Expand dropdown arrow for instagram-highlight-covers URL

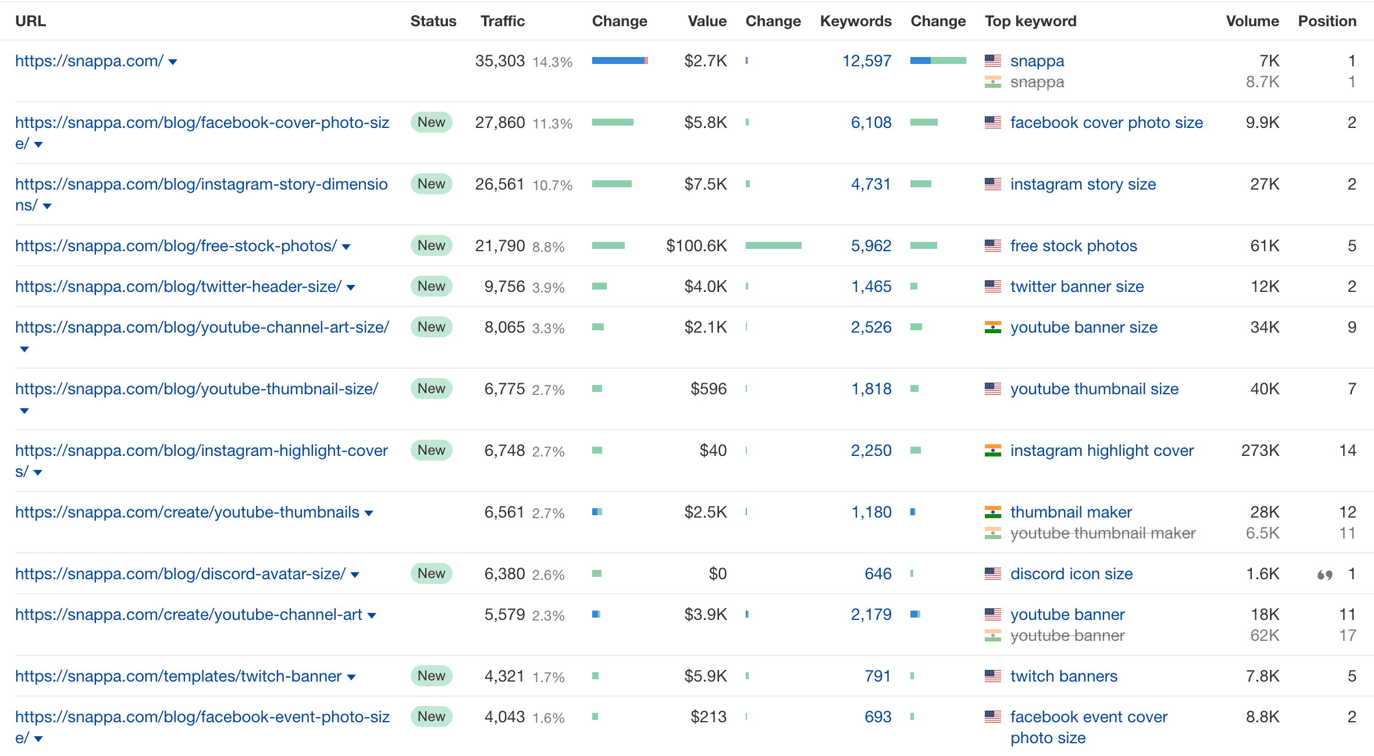tap(38, 473)
